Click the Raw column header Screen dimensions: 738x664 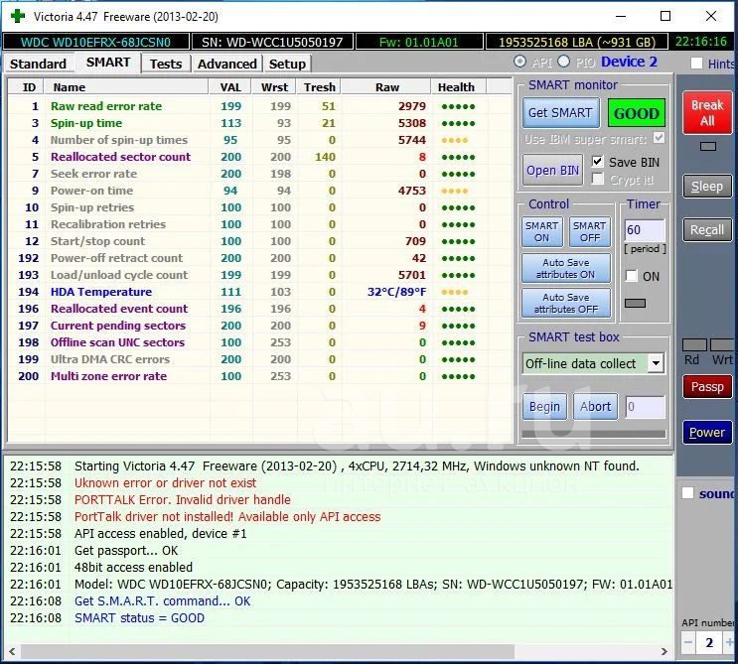(386, 87)
